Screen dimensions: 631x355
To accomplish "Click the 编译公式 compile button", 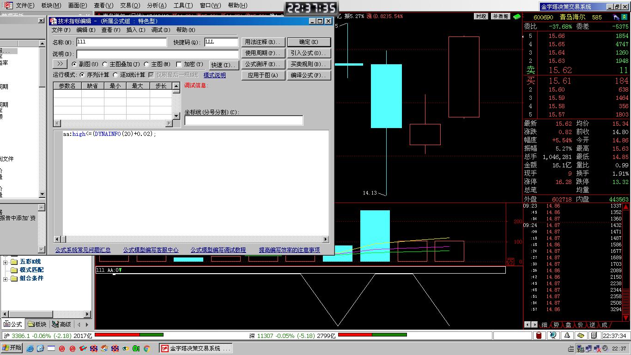I will pos(309,75).
